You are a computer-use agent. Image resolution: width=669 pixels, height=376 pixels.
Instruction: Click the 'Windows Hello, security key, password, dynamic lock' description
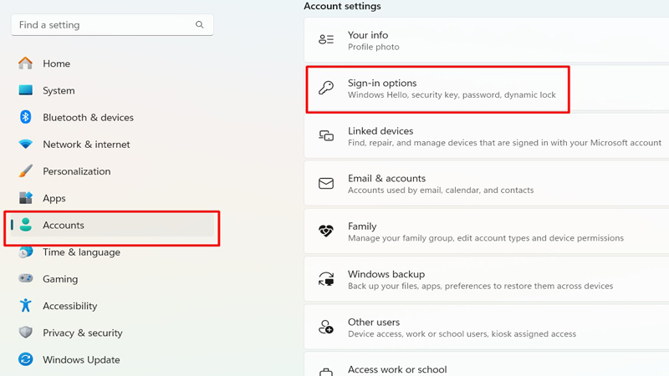click(452, 94)
